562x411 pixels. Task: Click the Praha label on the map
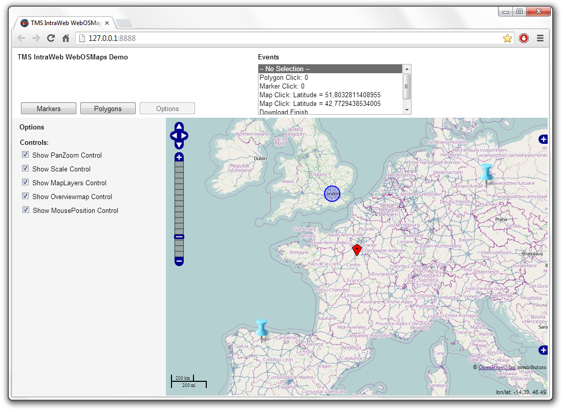[501, 219]
